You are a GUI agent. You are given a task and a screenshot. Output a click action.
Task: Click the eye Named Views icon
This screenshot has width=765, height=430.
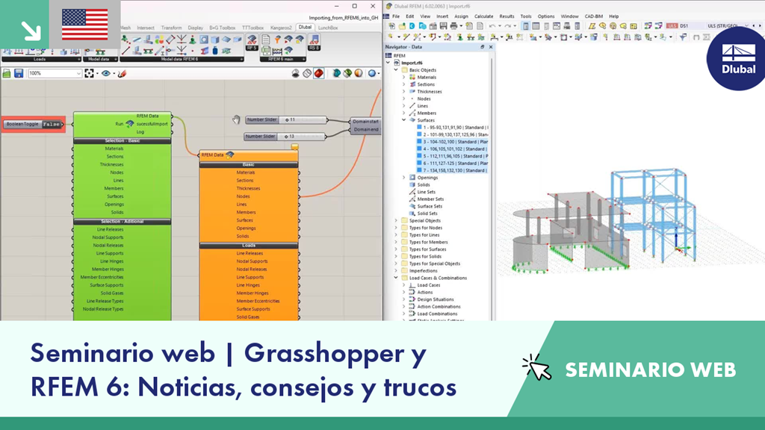point(106,73)
